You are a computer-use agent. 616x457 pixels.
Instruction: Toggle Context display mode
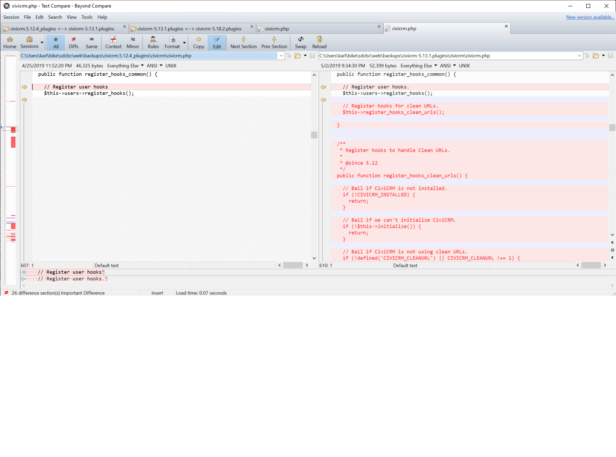point(114,42)
